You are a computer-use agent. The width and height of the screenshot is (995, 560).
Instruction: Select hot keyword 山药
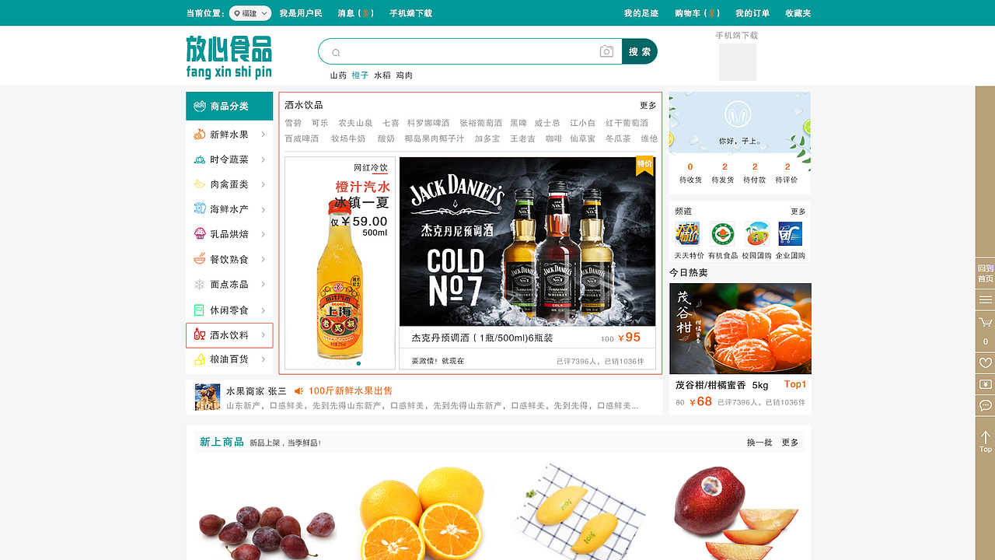click(x=338, y=75)
